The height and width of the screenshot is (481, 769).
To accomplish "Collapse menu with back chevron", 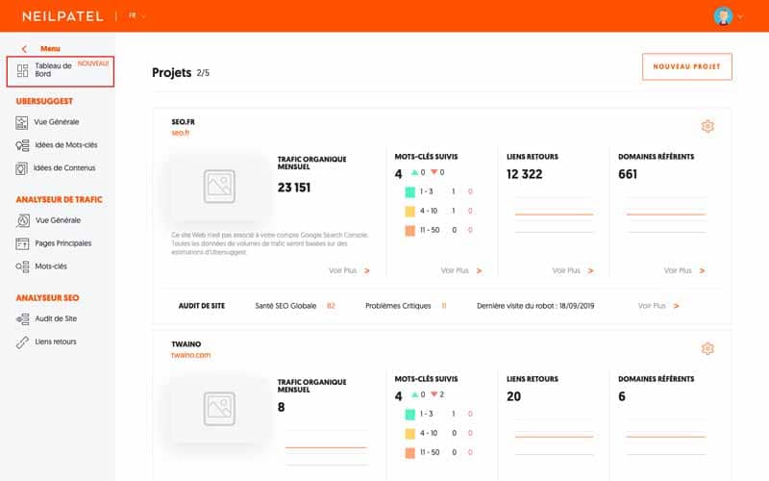I will pyautogui.click(x=24, y=49).
